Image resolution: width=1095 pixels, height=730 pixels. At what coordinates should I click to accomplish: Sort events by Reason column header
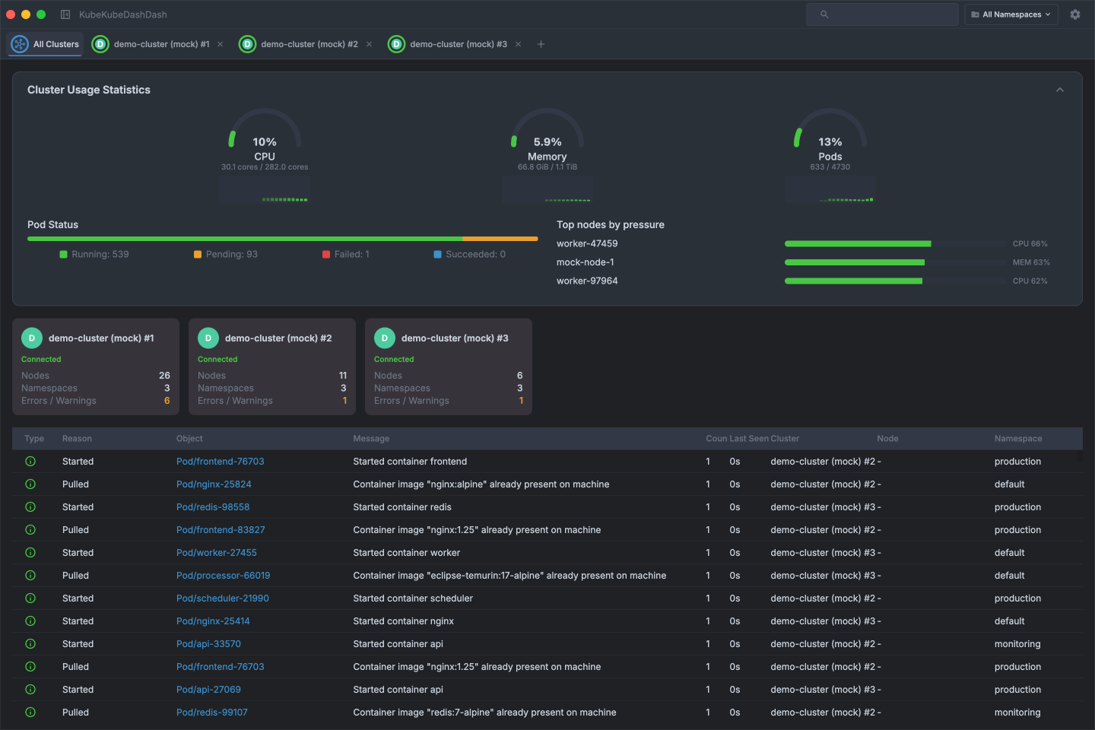point(77,439)
